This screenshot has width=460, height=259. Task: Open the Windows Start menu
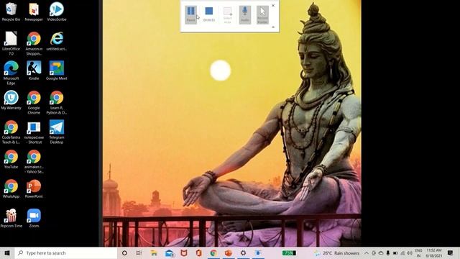pos(7,253)
